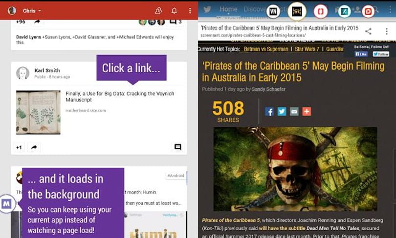
Task: Open Google+ notifications bell
Action: tap(174, 11)
